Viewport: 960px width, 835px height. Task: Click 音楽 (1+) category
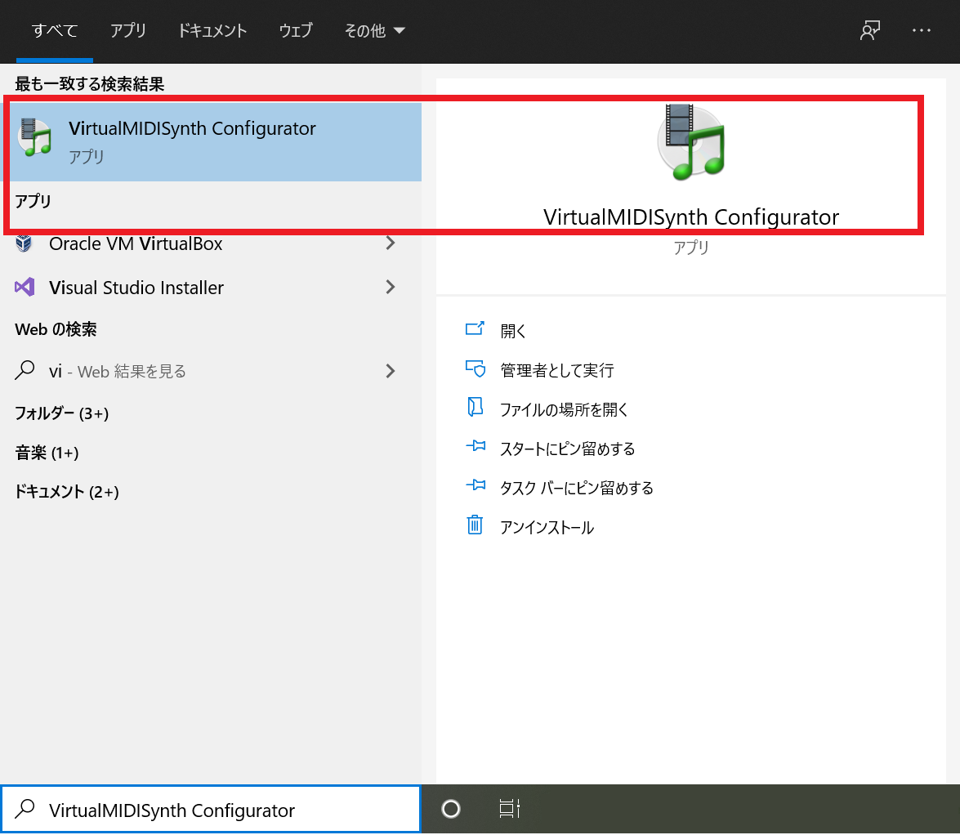tap(47, 453)
